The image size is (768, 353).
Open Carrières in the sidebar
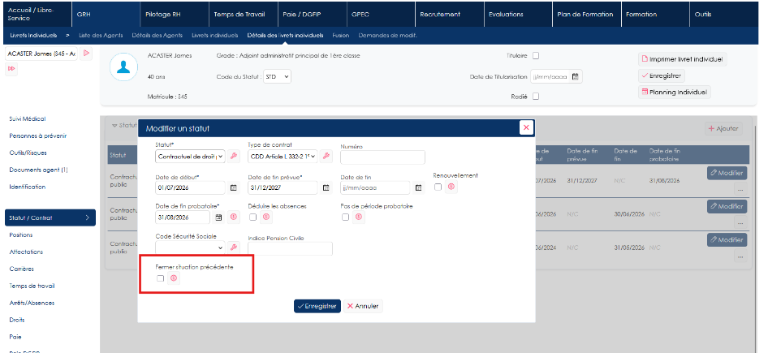22,269
